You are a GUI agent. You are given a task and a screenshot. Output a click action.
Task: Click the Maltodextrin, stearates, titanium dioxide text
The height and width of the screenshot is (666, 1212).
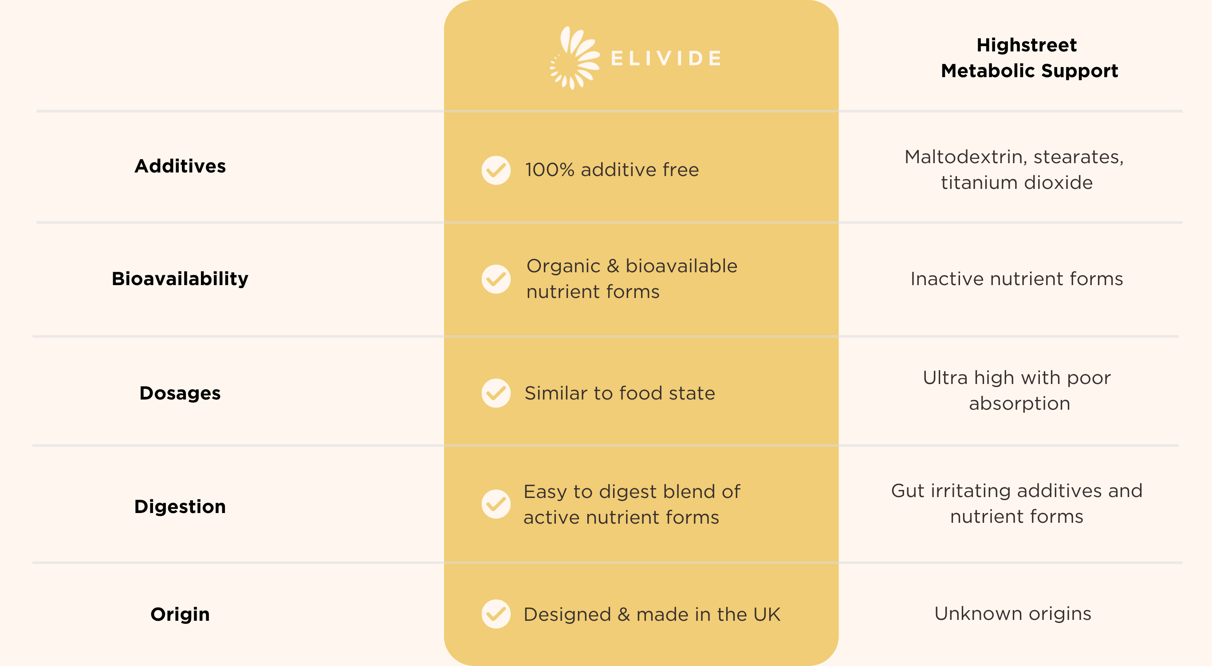[1015, 169]
